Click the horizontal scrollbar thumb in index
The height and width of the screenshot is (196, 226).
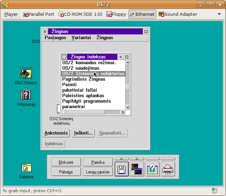pyautogui.click(x=85, y=112)
